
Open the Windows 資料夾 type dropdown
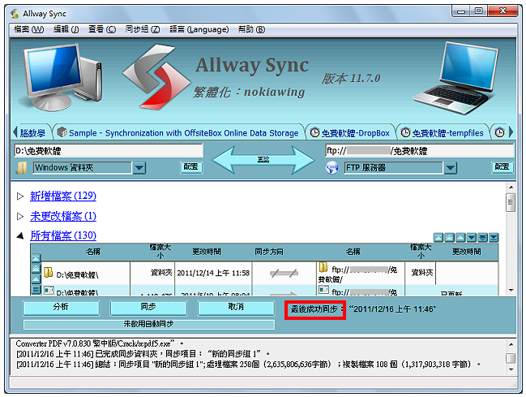(139, 167)
